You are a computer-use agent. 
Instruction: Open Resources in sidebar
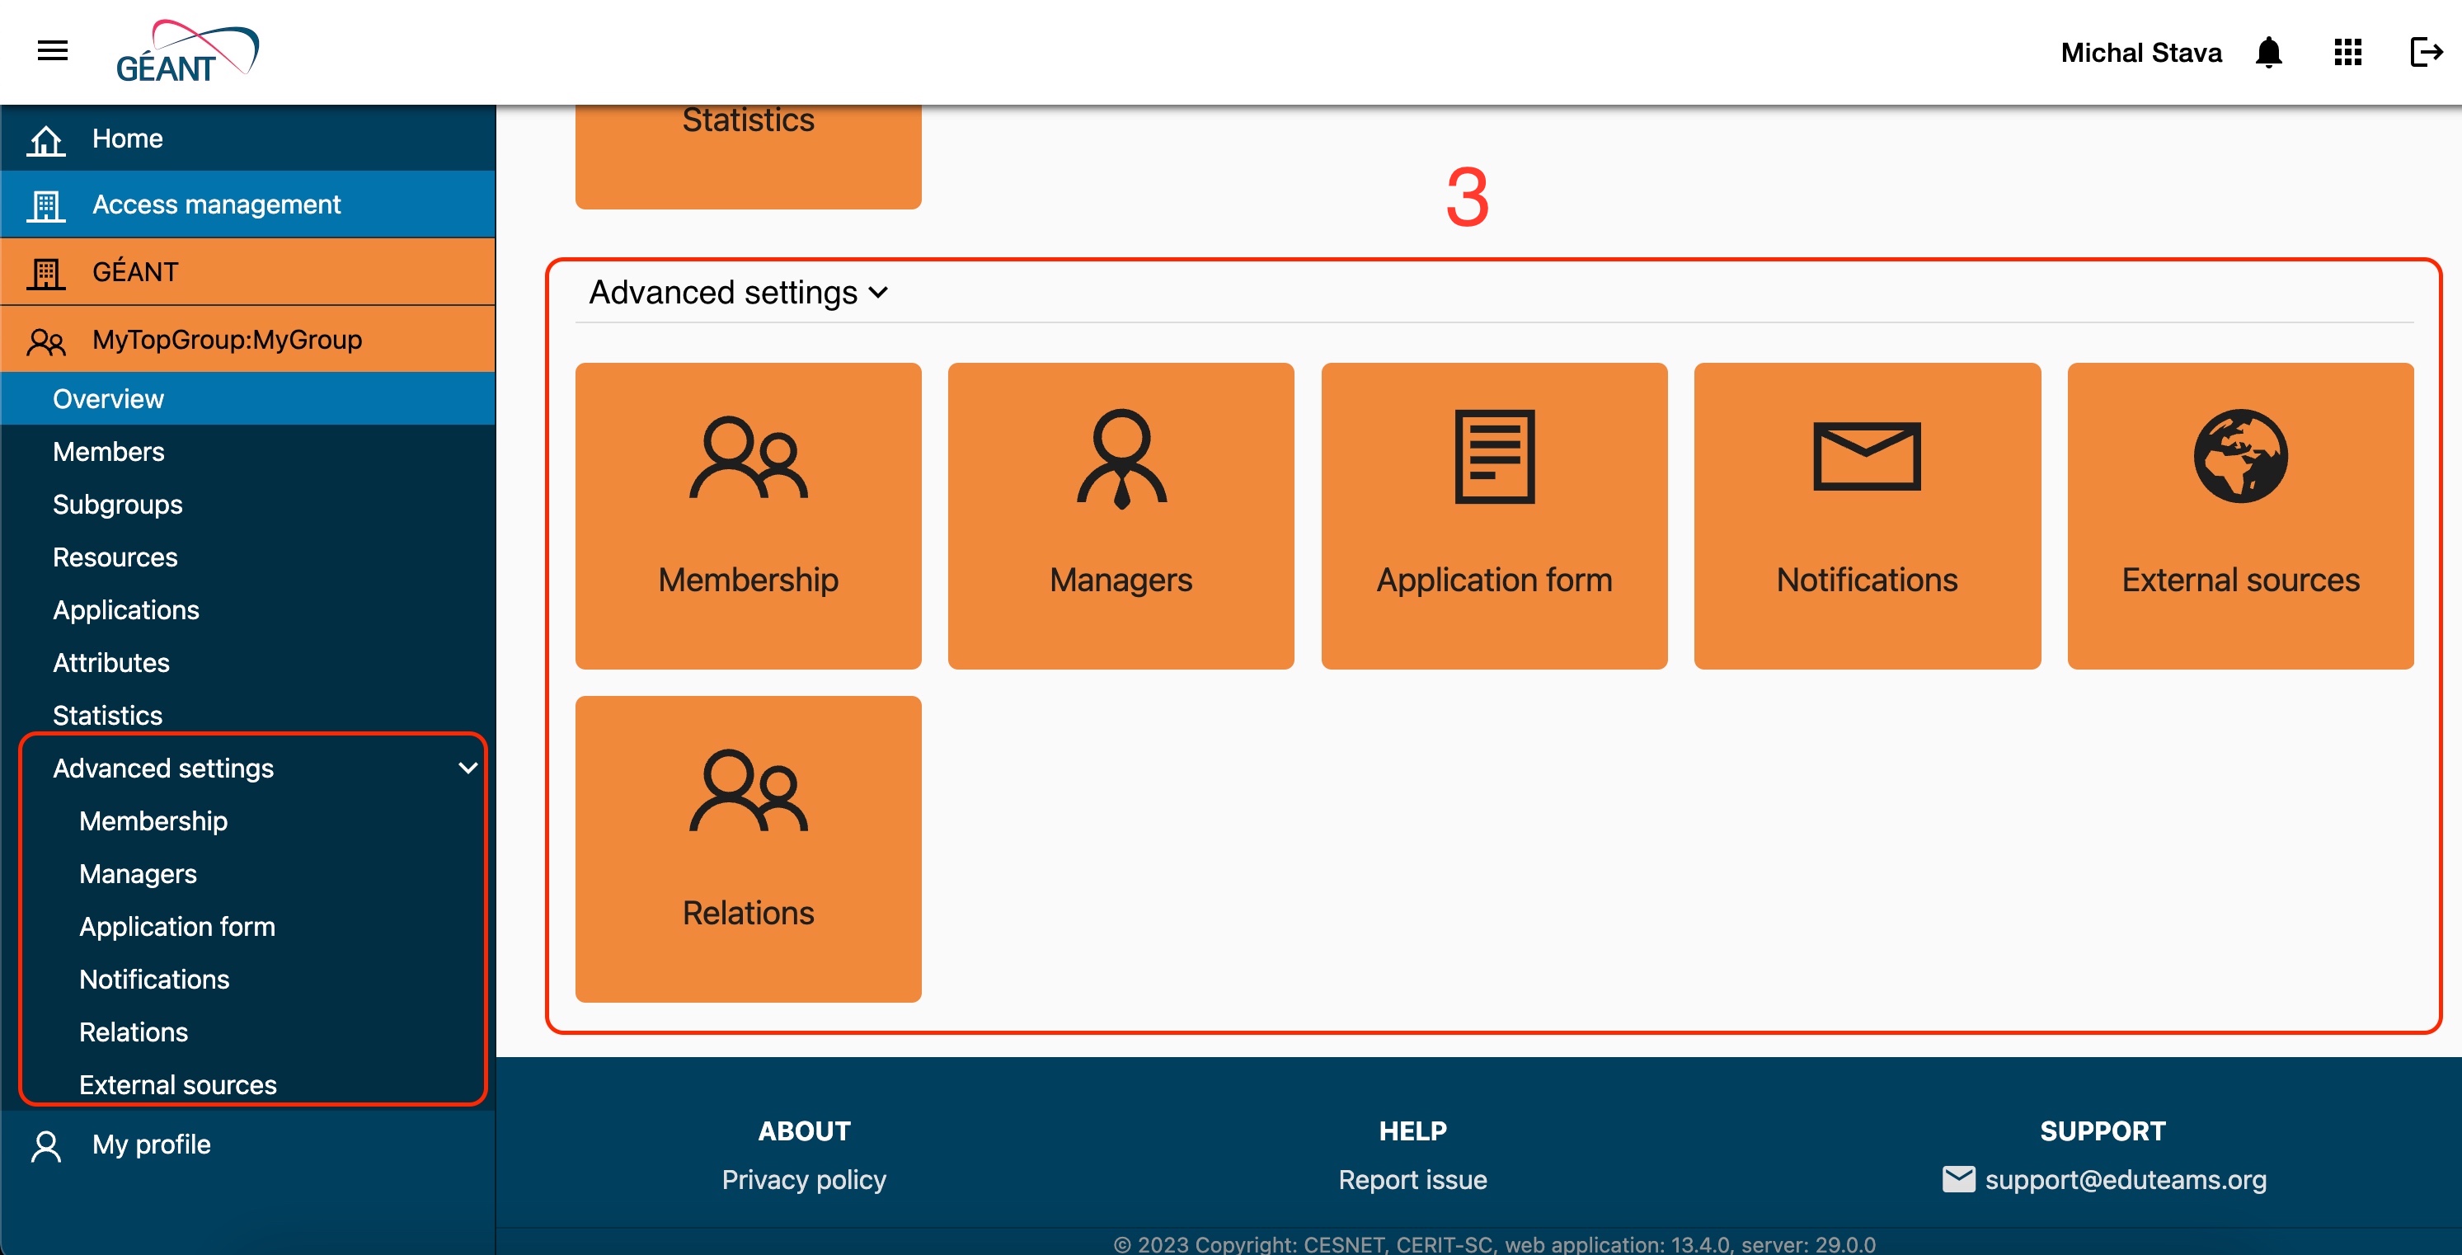coord(247,557)
